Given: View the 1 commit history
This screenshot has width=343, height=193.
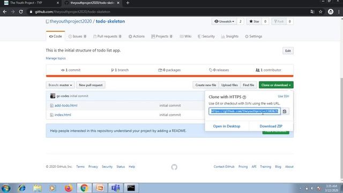Looking at the screenshot, I should [71, 70].
